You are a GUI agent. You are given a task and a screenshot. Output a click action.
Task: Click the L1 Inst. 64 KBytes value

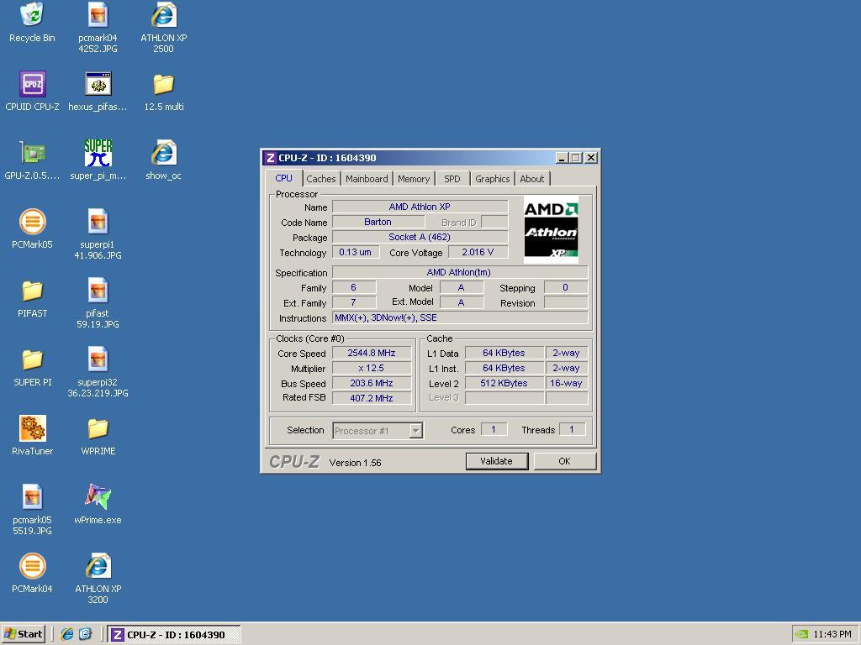point(504,368)
